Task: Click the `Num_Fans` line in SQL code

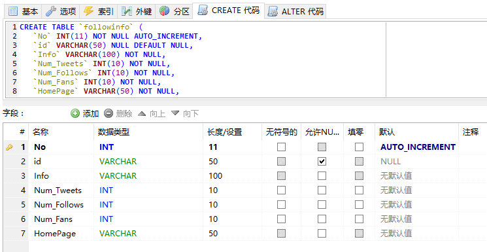Action: click(x=97, y=82)
